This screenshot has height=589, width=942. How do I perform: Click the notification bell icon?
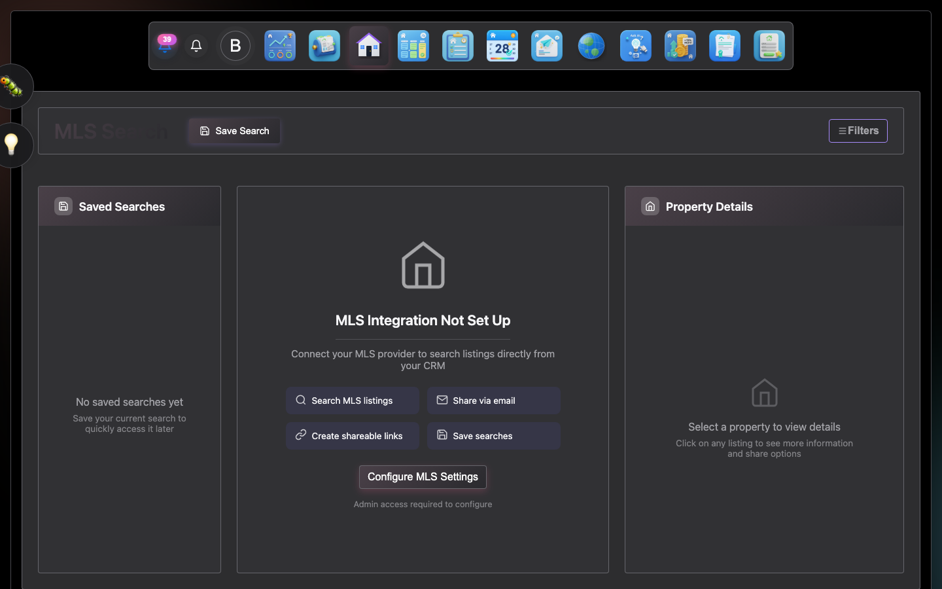pyautogui.click(x=196, y=46)
